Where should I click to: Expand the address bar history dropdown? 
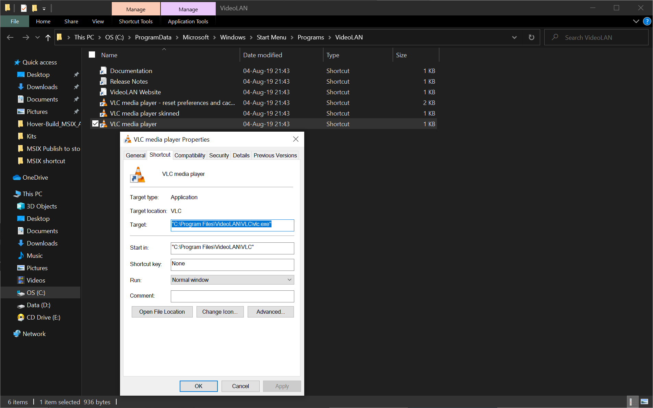(x=514, y=37)
